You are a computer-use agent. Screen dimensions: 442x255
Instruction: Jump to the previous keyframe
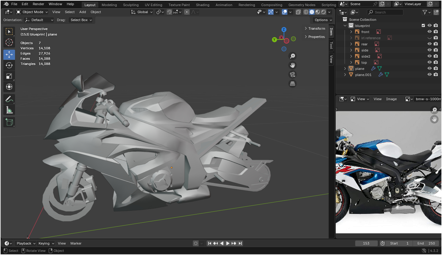coord(216,243)
